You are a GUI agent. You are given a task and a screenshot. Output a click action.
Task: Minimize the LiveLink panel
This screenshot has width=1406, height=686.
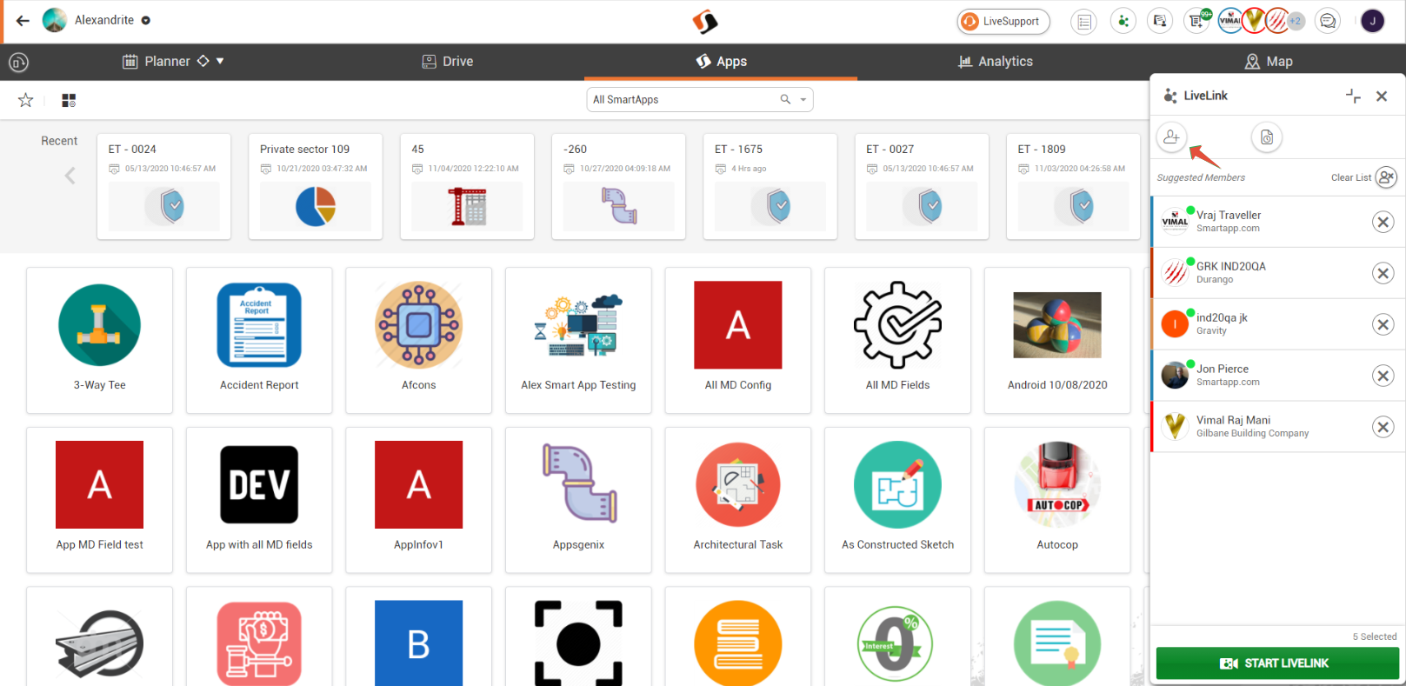(1353, 96)
